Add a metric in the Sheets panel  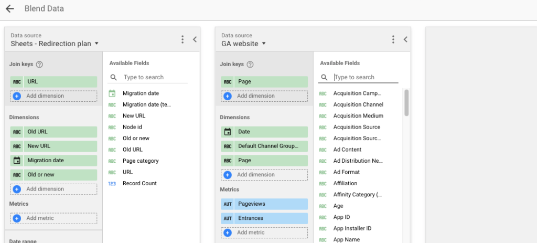tap(53, 218)
